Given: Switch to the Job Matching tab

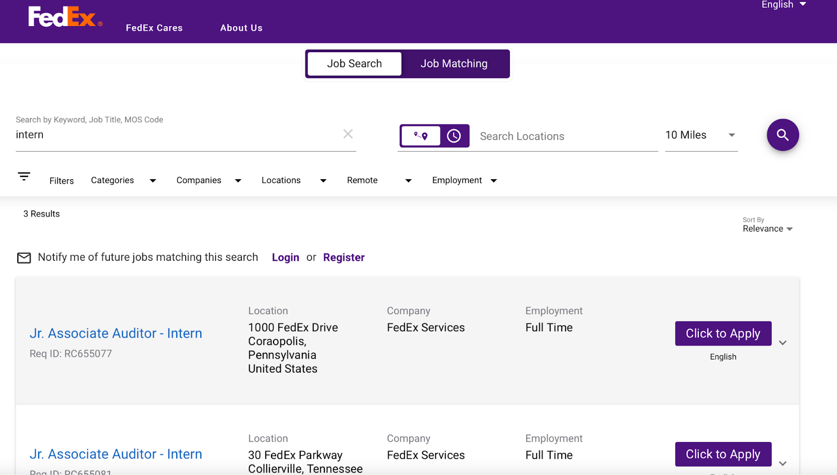Looking at the screenshot, I should point(454,64).
